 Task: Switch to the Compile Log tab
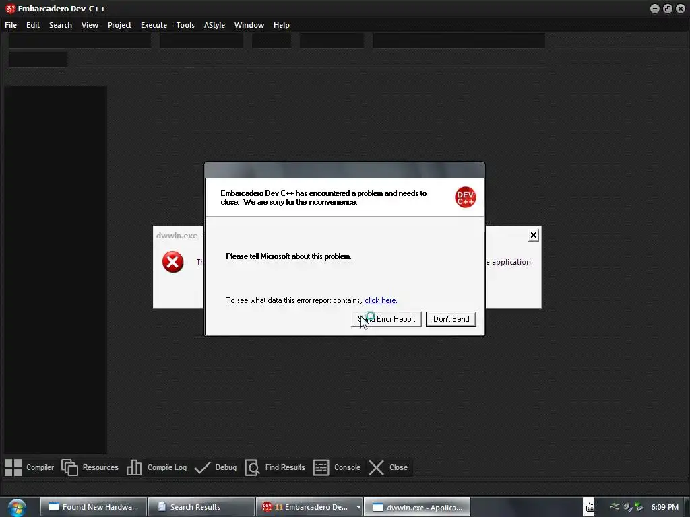(x=156, y=467)
